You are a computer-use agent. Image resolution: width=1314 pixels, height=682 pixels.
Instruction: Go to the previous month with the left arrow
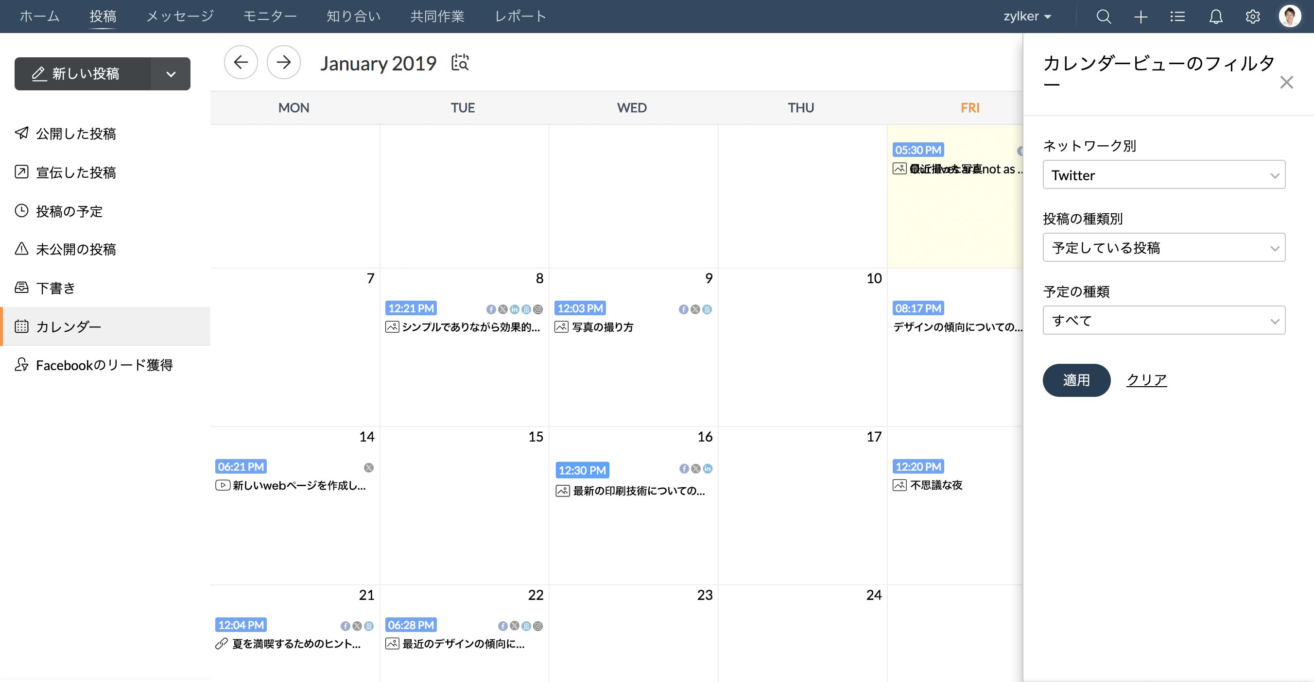(x=241, y=62)
